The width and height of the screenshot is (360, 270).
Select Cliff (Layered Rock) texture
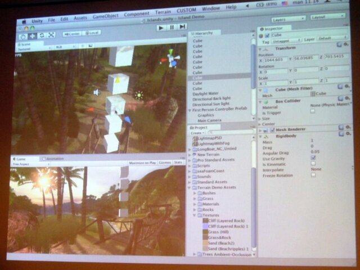point(224,221)
